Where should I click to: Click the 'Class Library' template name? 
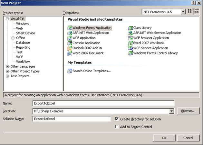click(142, 28)
